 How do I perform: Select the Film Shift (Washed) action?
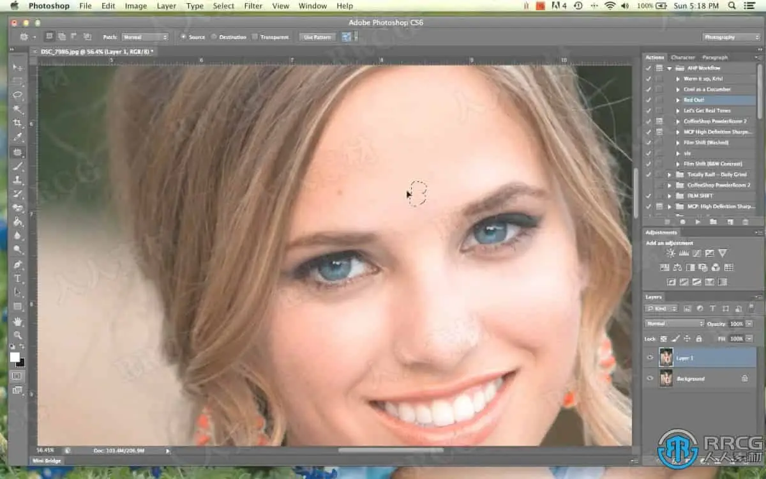tap(706, 142)
